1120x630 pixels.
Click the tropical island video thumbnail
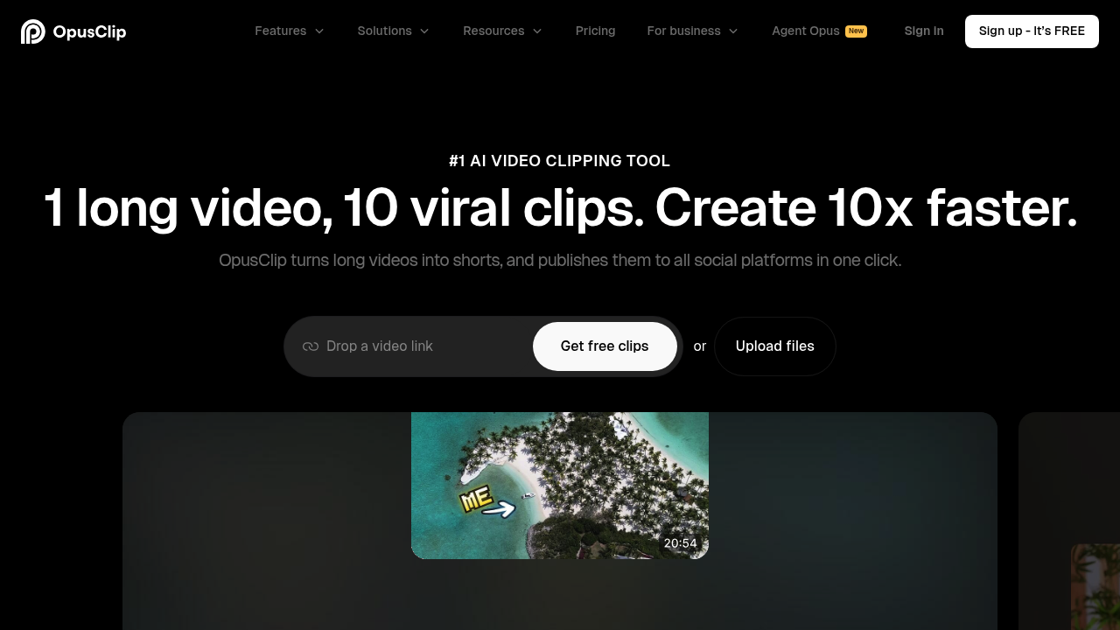point(560,485)
